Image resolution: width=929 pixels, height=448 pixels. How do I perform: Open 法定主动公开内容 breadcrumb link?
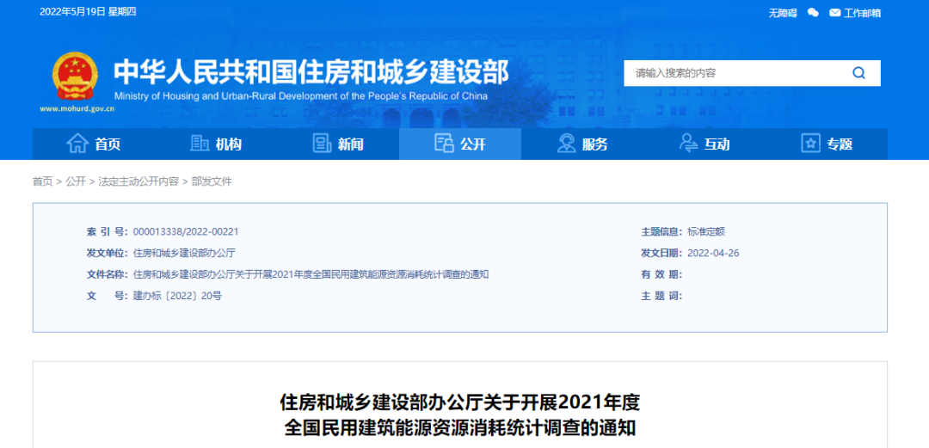point(138,181)
